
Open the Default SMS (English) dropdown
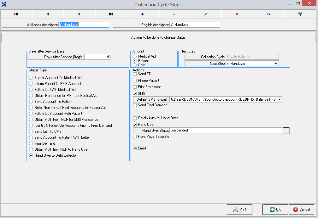tap(279, 99)
